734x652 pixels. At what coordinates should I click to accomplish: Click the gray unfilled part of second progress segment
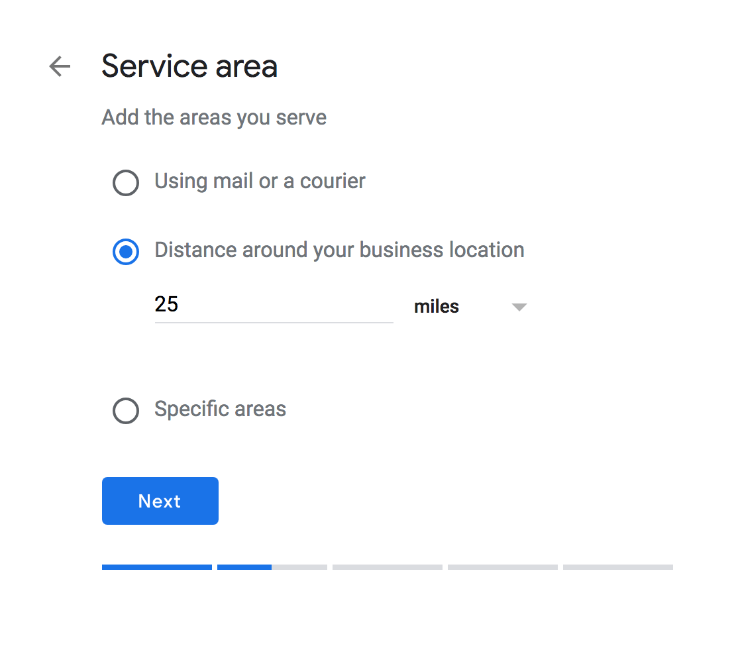299,567
